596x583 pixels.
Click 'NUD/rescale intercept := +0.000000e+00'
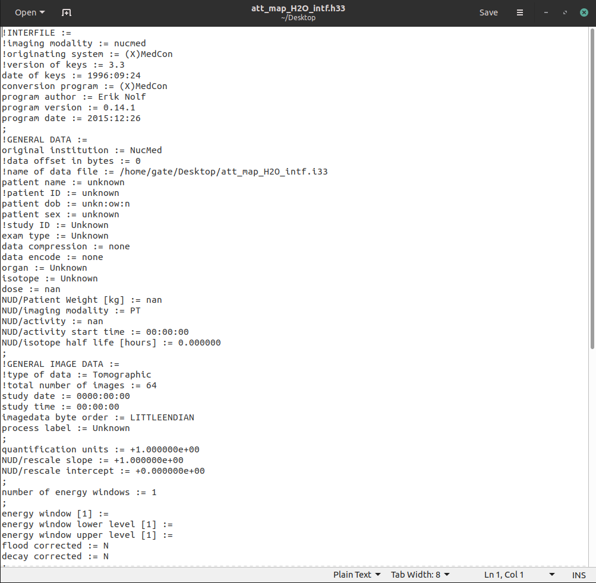pyautogui.click(x=103, y=471)
